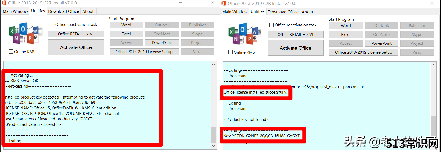This screenshot has width=441, height=152.
Task: Toggle Online KMS checkbox in left window
Action: tap(11, 52)
